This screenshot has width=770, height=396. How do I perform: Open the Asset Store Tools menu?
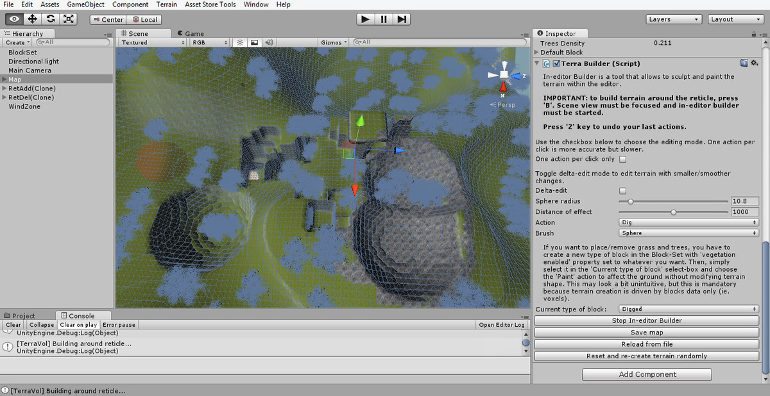(x=210, y=4)
